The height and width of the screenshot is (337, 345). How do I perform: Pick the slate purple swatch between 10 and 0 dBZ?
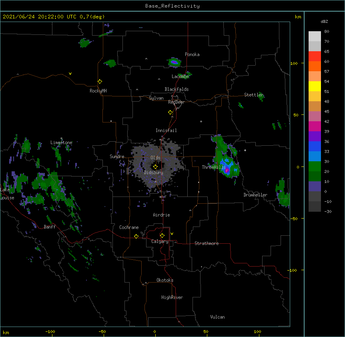point(315,187)
